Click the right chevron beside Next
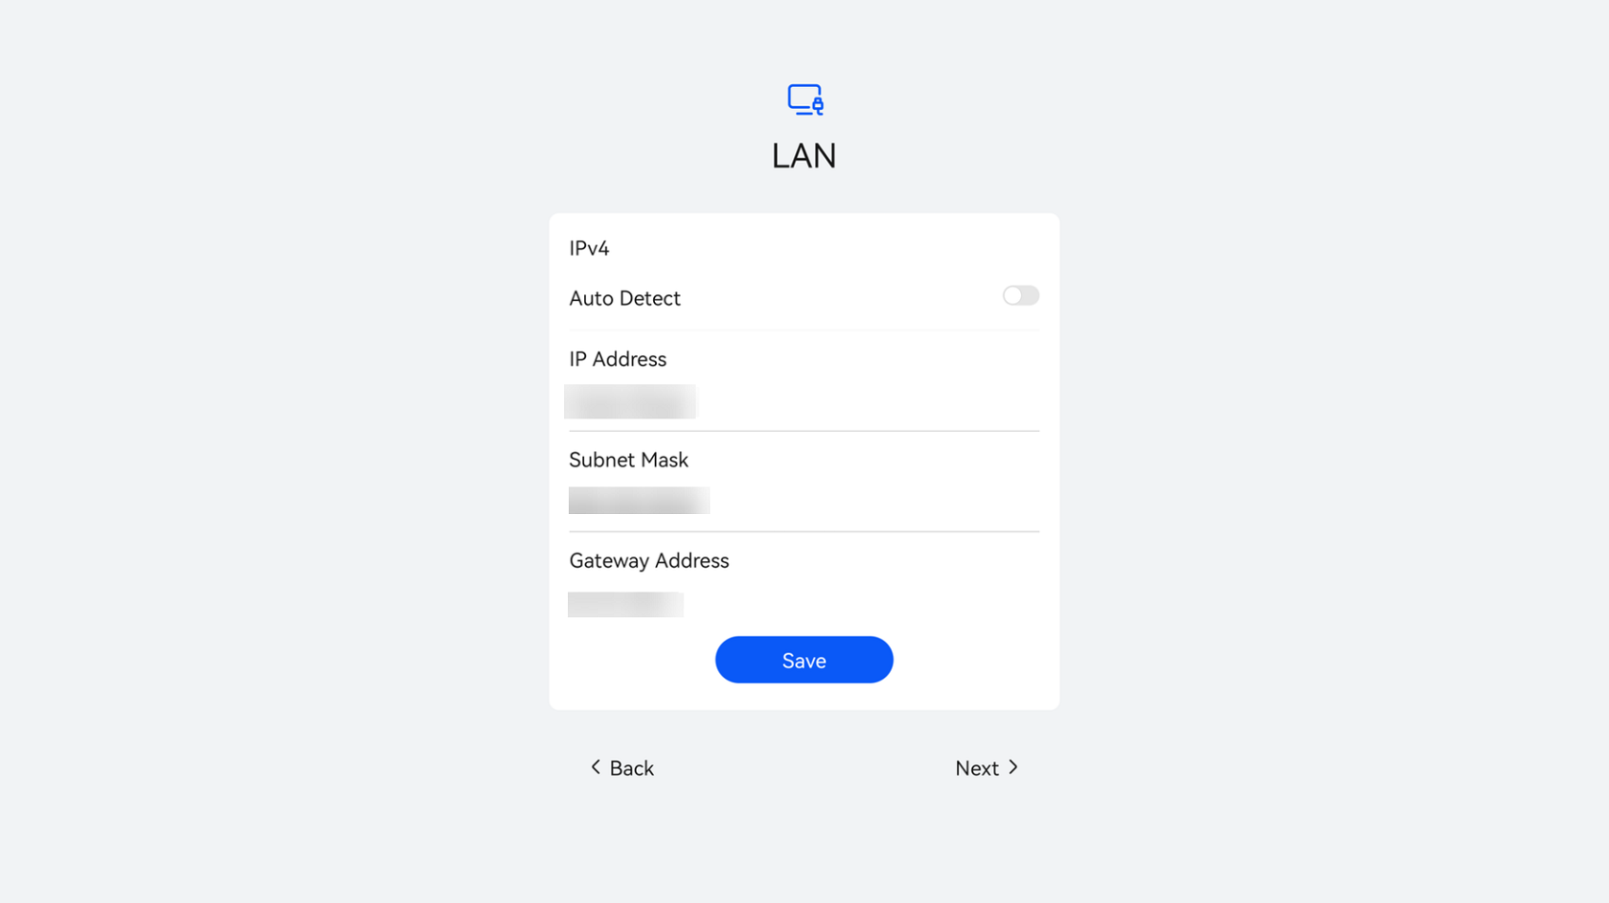This screenshot has width=1609, height=903. click(1013, 767)
